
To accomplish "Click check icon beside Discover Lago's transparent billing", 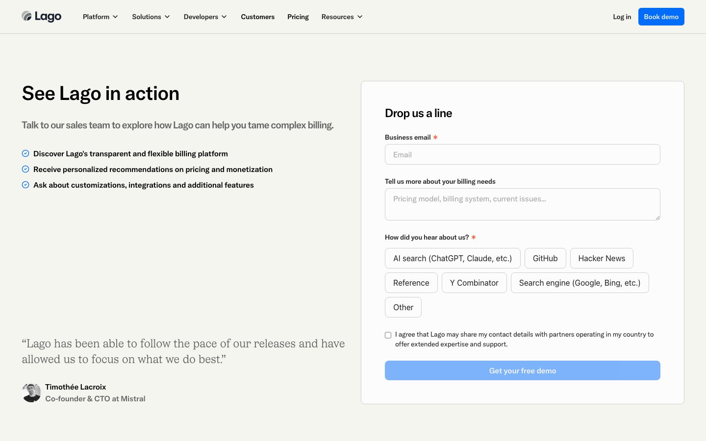I will click(x=25, y=153).
